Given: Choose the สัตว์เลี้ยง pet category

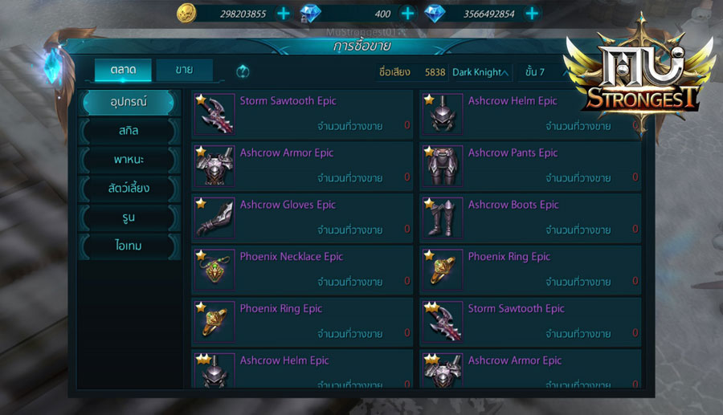Looking at the screenshot, I should coord(129,189).
